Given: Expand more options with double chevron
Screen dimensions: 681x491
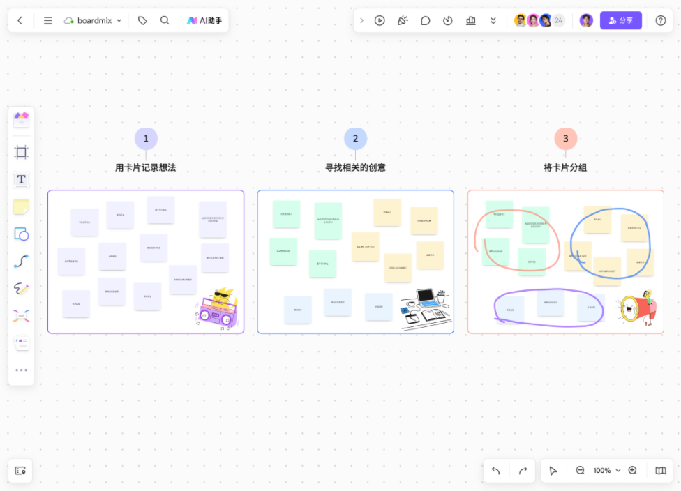Looking at the screenshot, I should click(493, 20).
